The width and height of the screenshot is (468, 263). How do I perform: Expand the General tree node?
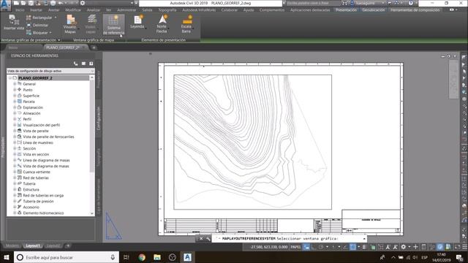point(15,84)
